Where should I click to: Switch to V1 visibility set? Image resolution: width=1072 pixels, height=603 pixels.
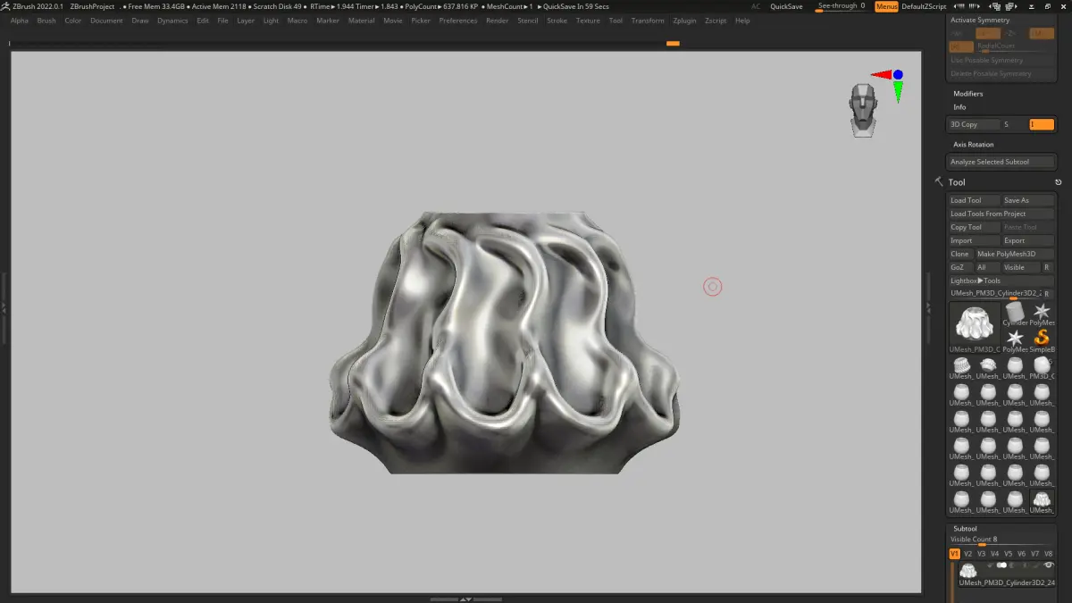[954, 554]
